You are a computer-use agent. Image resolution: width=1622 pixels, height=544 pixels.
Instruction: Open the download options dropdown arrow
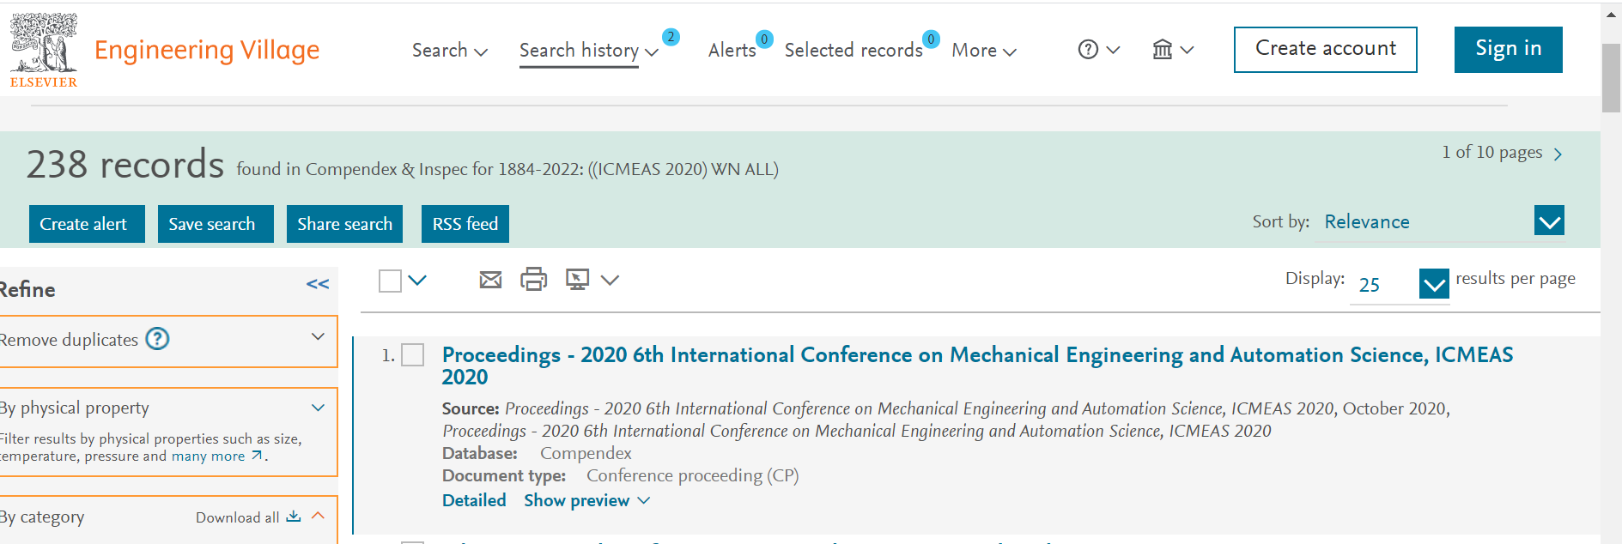(610, 280)
